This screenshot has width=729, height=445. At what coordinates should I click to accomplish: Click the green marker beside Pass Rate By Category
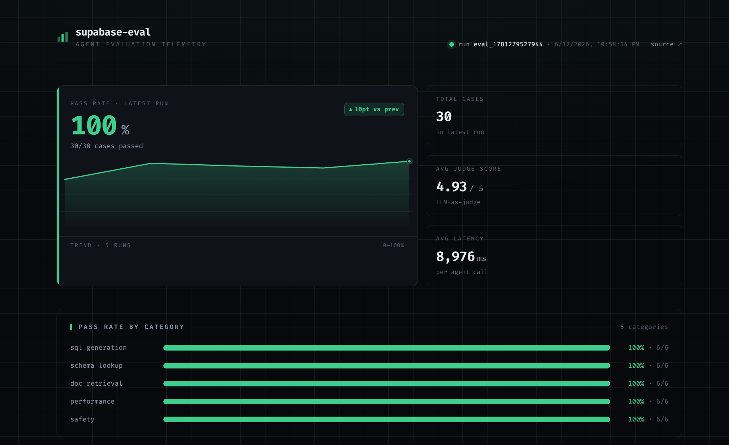click(x=71, y=327)
